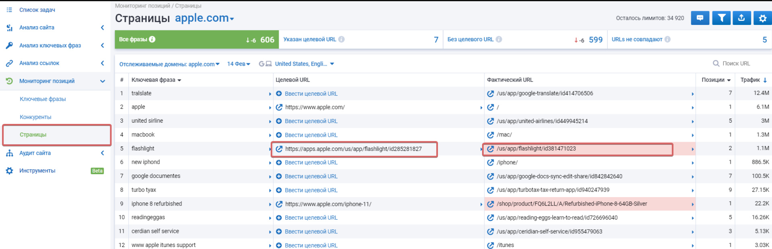Open Ключевые фразы sidebar link
Screen dimensions: 772x249
click(x=43, y=99)
